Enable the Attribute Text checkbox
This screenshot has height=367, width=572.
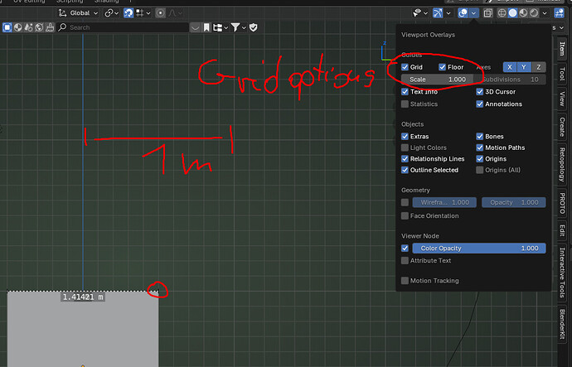click(x=405, y=261)
